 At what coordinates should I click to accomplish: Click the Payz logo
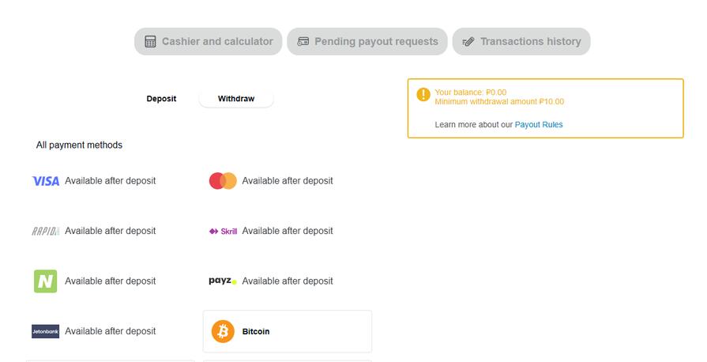[x=223, y=281]
